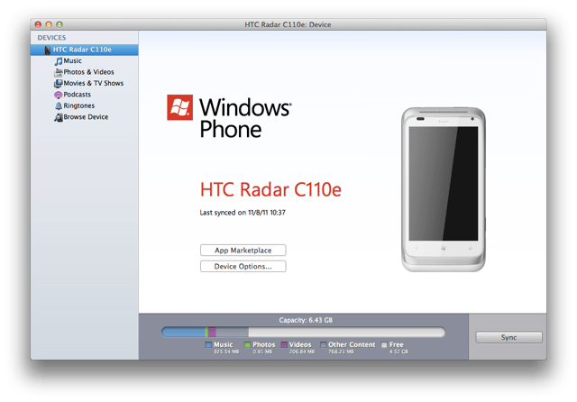
Task: Zoom window with green button
Action: (60, 24)
